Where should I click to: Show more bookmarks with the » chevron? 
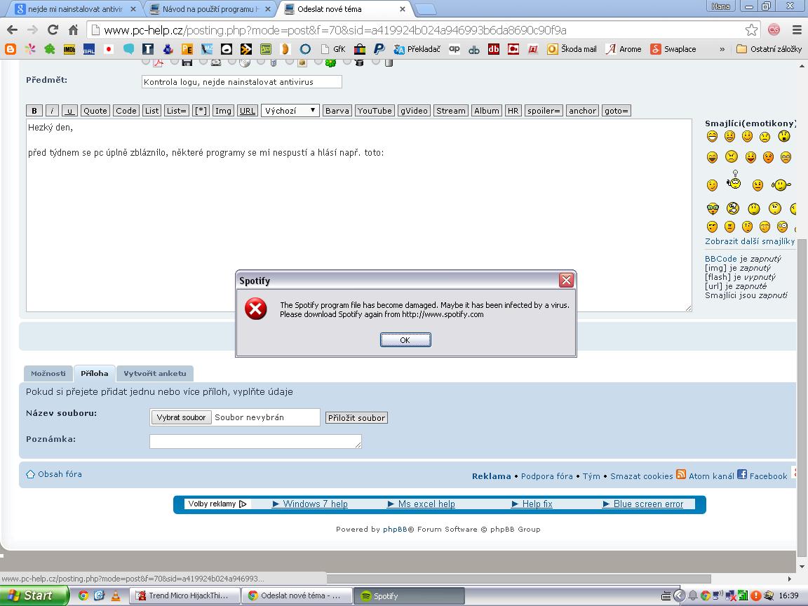[x=722, y=49]
